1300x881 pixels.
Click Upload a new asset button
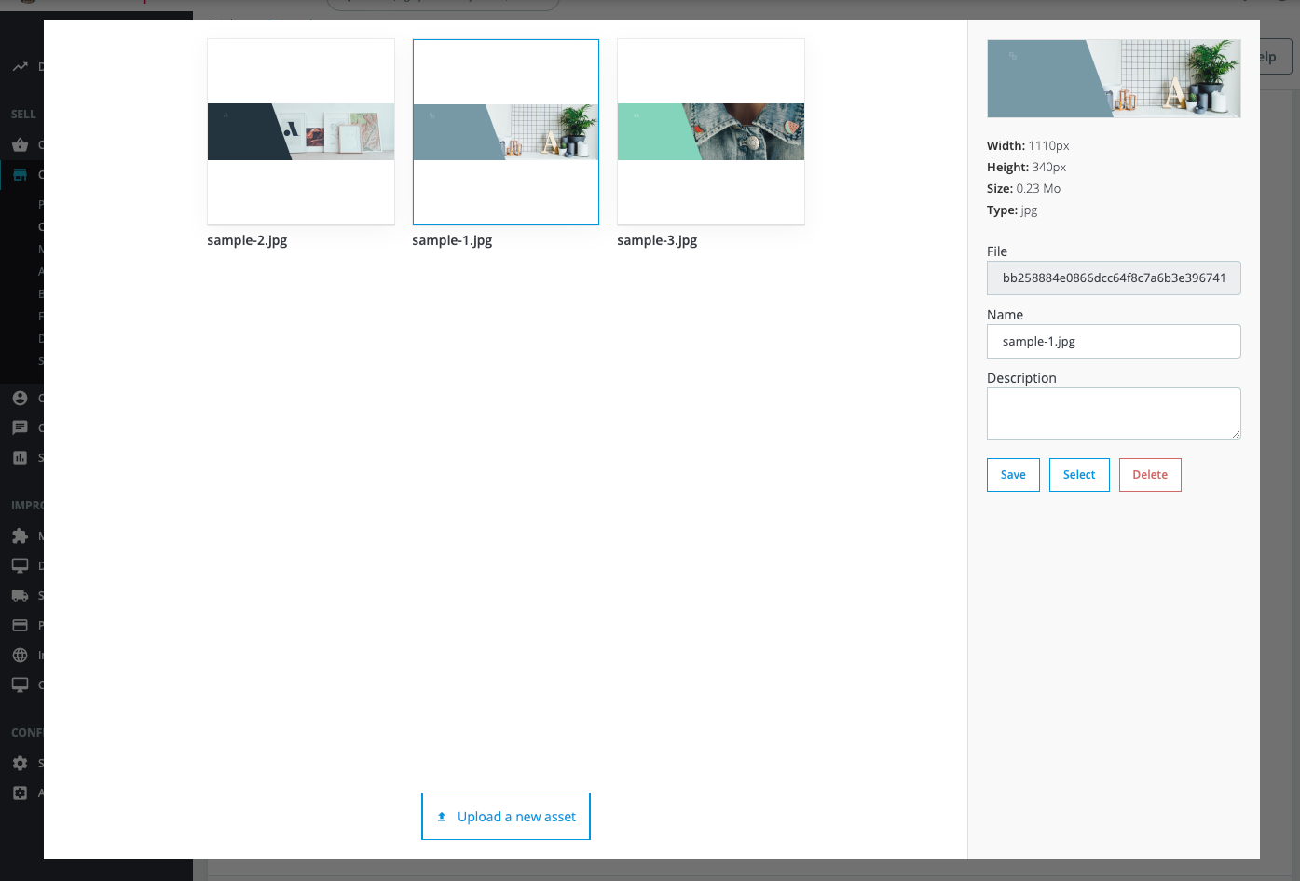[x=506, y=817]
